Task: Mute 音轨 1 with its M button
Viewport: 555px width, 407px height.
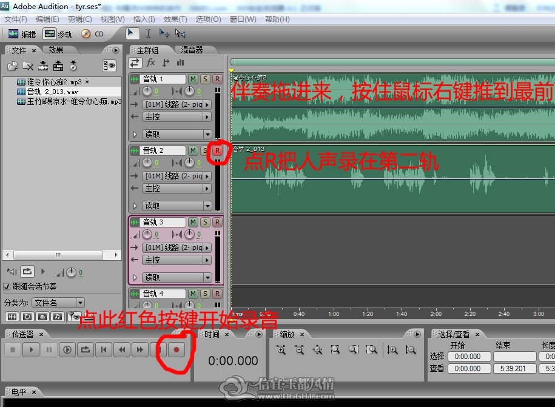Action: [x=193, y=79]
